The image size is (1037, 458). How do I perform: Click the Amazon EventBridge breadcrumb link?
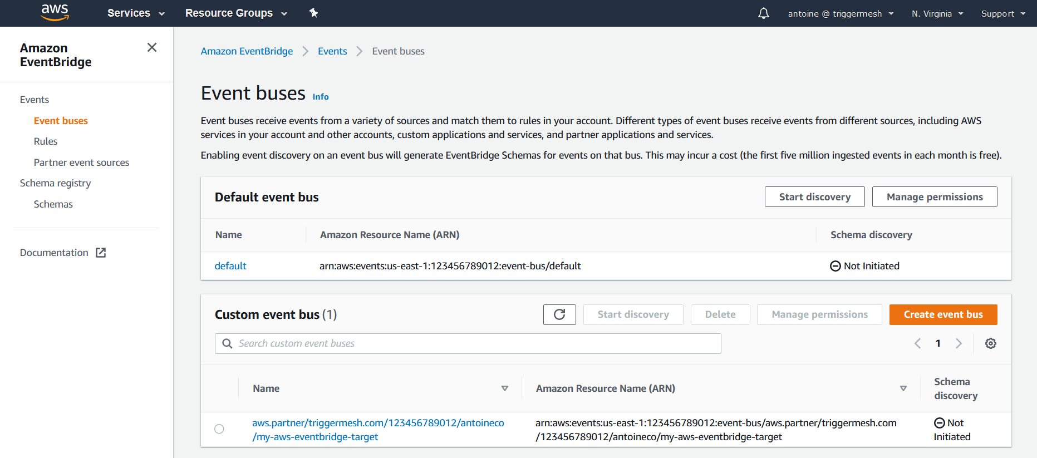[x=247, y=51]
